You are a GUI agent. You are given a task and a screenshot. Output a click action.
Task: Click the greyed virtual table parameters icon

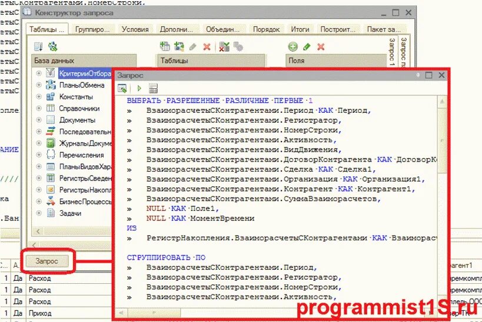point(238,46)
